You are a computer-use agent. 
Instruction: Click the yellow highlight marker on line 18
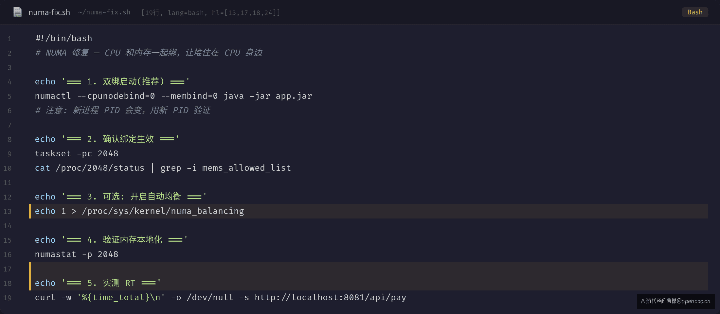pos(30,283)
